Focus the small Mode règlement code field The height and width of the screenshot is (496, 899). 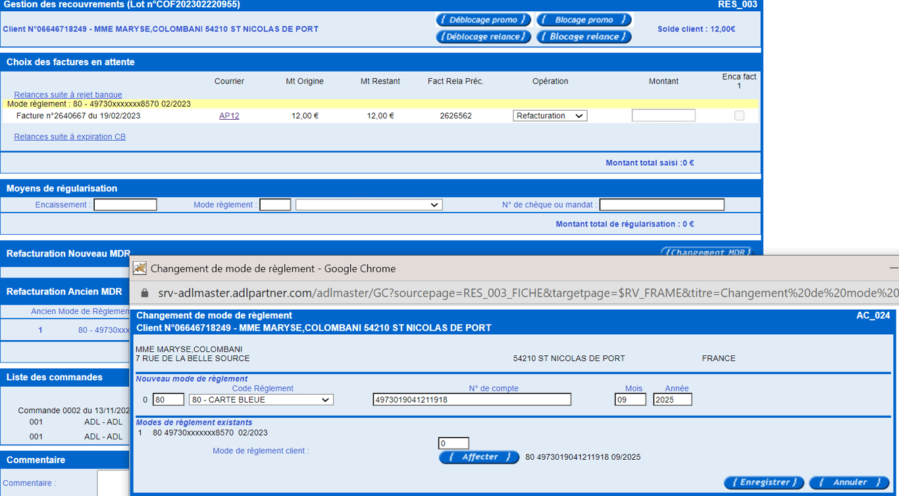coord(275,205)
